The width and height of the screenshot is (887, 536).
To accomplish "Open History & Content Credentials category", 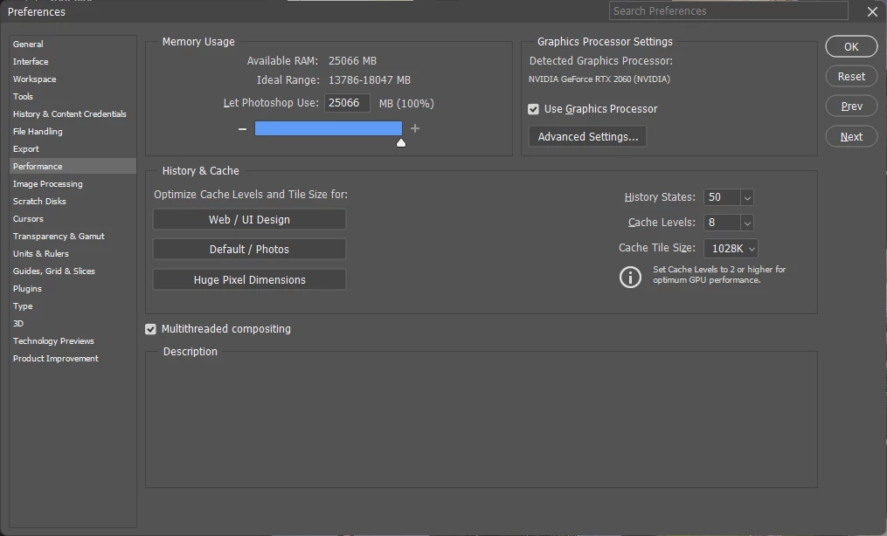I will coord(73,114).
